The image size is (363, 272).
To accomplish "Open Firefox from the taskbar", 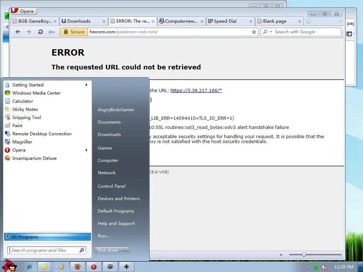I will click(x=78, y=267).
